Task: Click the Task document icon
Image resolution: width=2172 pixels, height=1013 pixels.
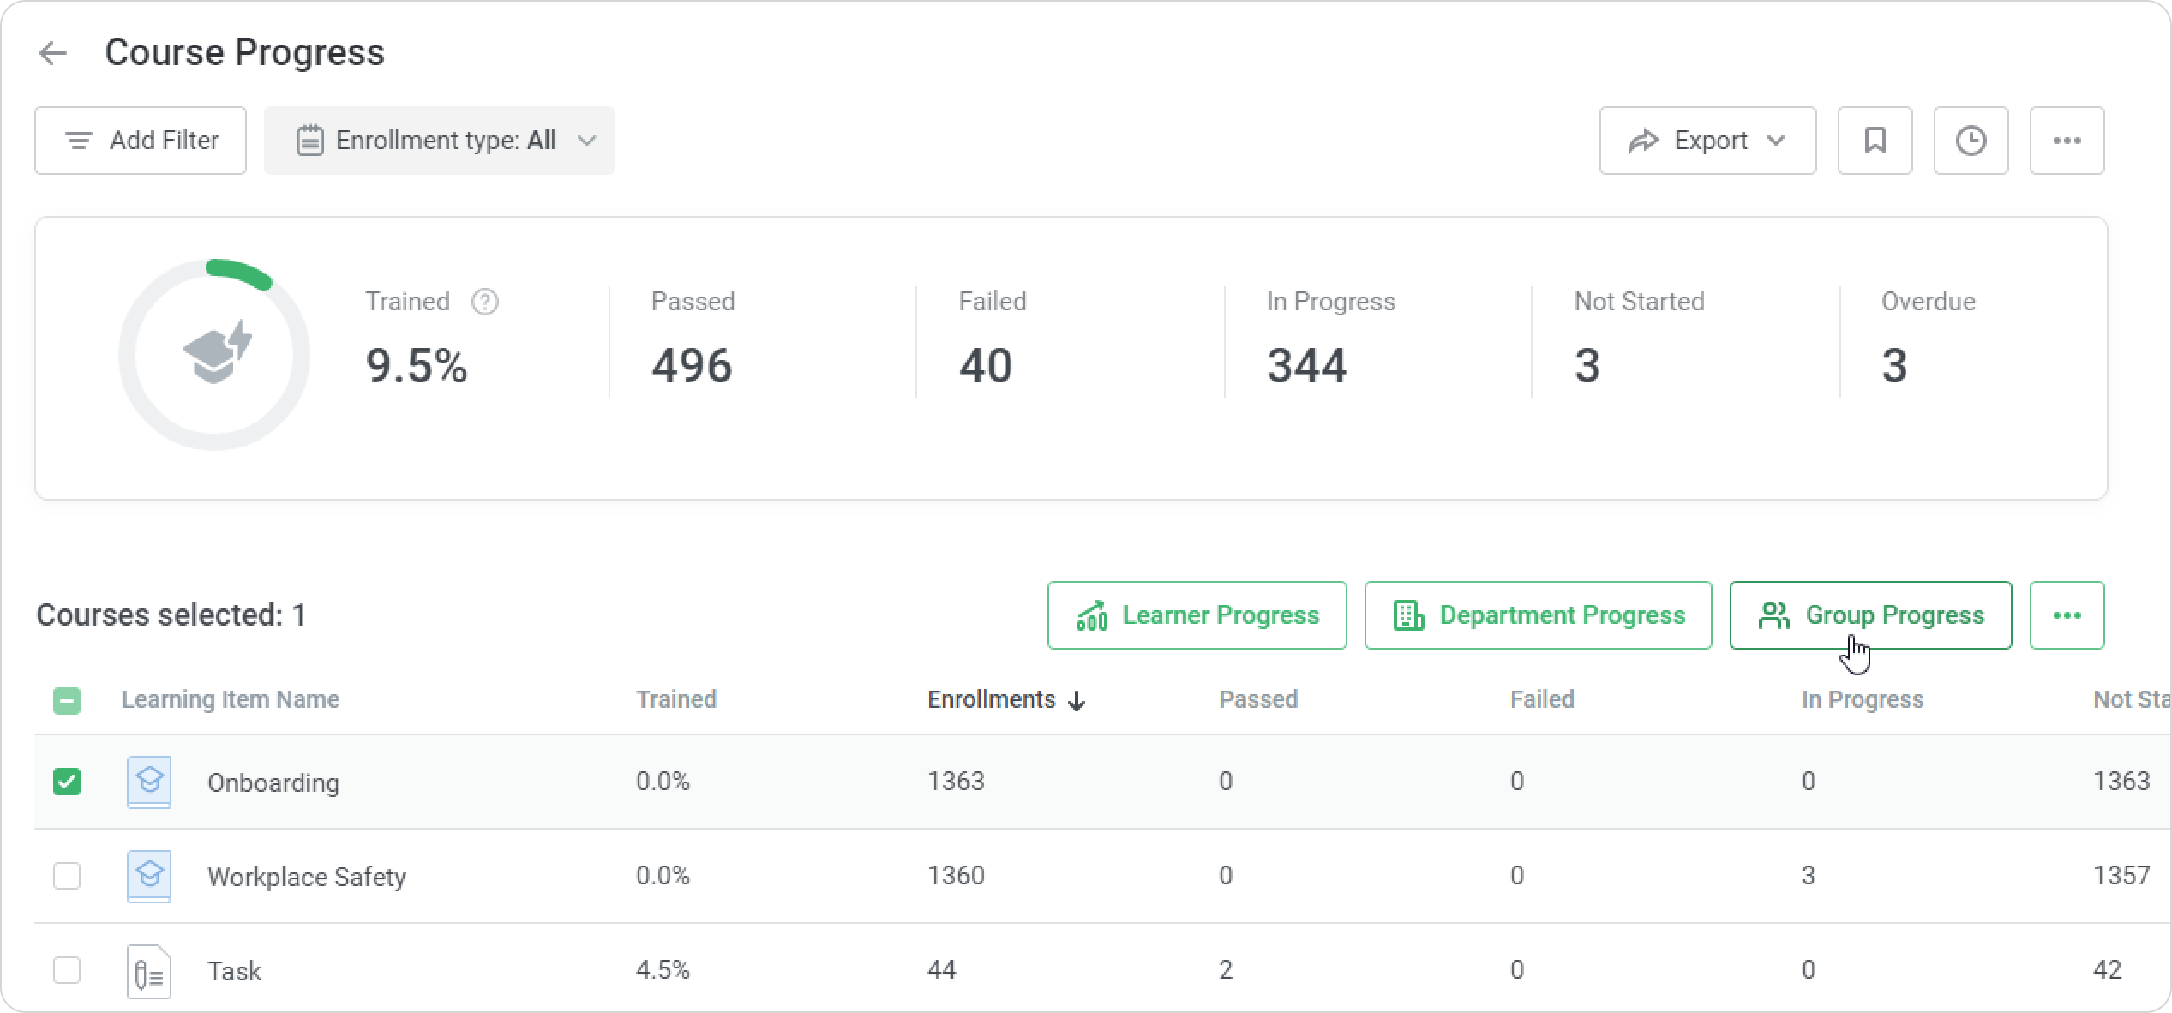Action: coord(149,971)
